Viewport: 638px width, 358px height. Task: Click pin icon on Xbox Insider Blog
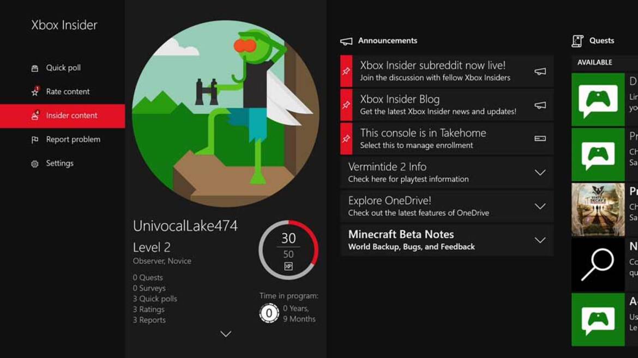[346, 105]
